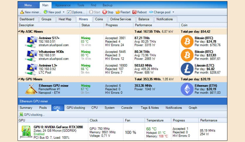Image resolution: width=245 pixels, height=142 pixels.
Task: Open the Find ribbon tab
Action: click(x=93, y=5)
